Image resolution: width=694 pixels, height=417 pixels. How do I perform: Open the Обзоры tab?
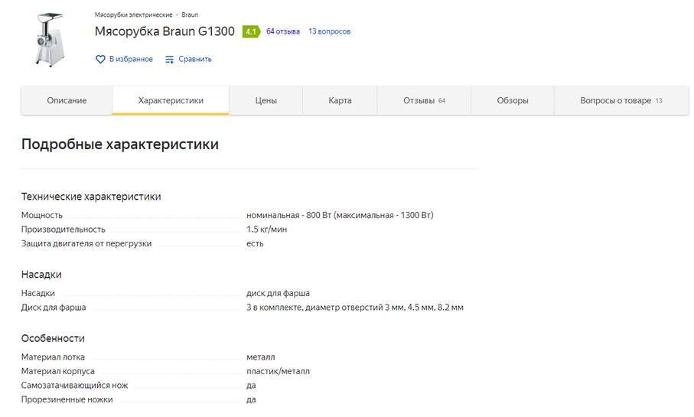pos(512,100)
